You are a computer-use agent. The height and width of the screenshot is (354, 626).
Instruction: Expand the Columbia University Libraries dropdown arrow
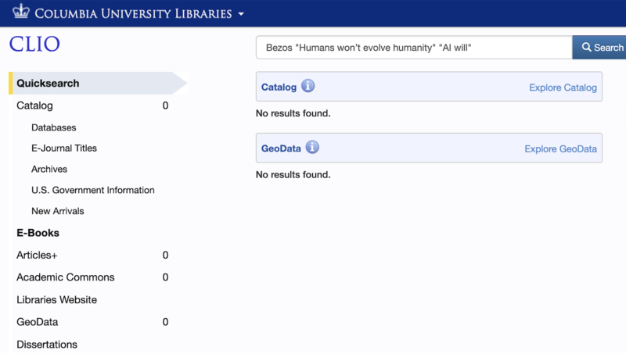click(241, 14)
